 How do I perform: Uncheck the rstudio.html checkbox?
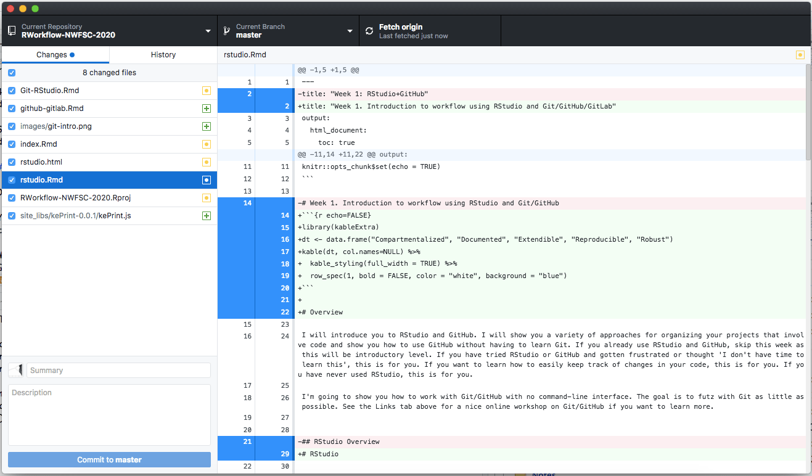tap(12, 162)
